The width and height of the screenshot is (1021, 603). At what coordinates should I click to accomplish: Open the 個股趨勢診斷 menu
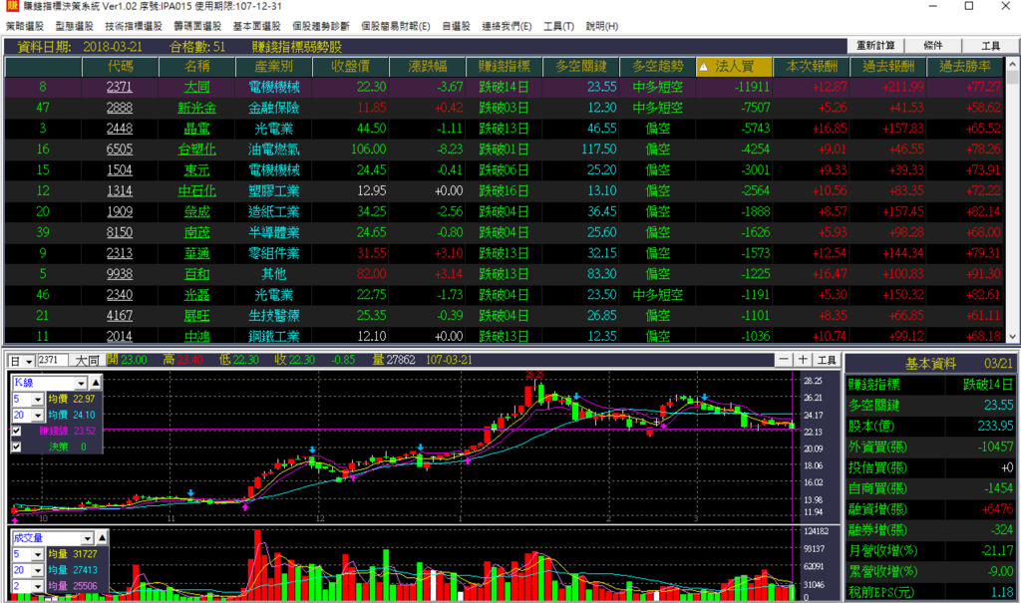(x=320, y=26)
